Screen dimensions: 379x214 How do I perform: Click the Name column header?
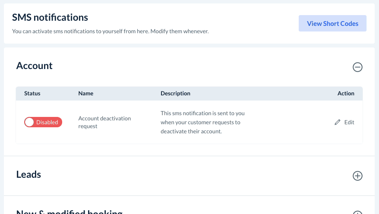(86, 94)
